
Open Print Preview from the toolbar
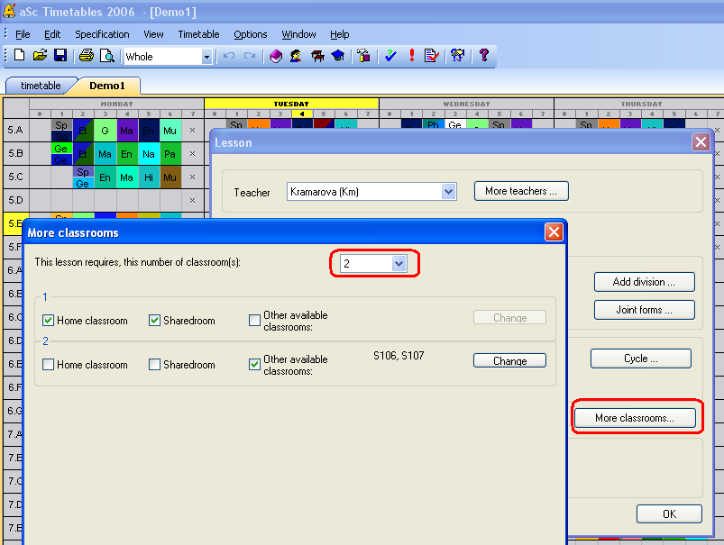tap(106, 56)
